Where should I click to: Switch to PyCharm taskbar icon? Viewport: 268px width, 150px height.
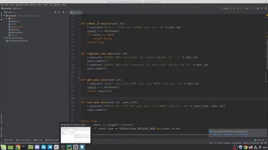[69, 147]
